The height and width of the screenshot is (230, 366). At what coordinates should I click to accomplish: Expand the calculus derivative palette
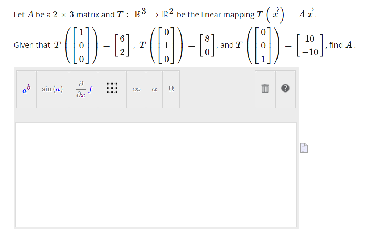pos(83,89)
